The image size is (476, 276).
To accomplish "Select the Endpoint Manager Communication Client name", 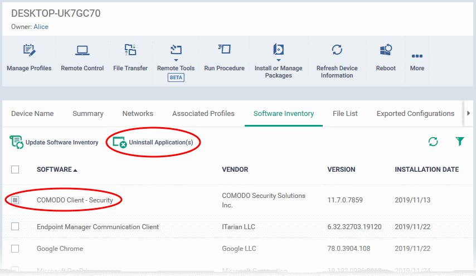I will (98, 227).
